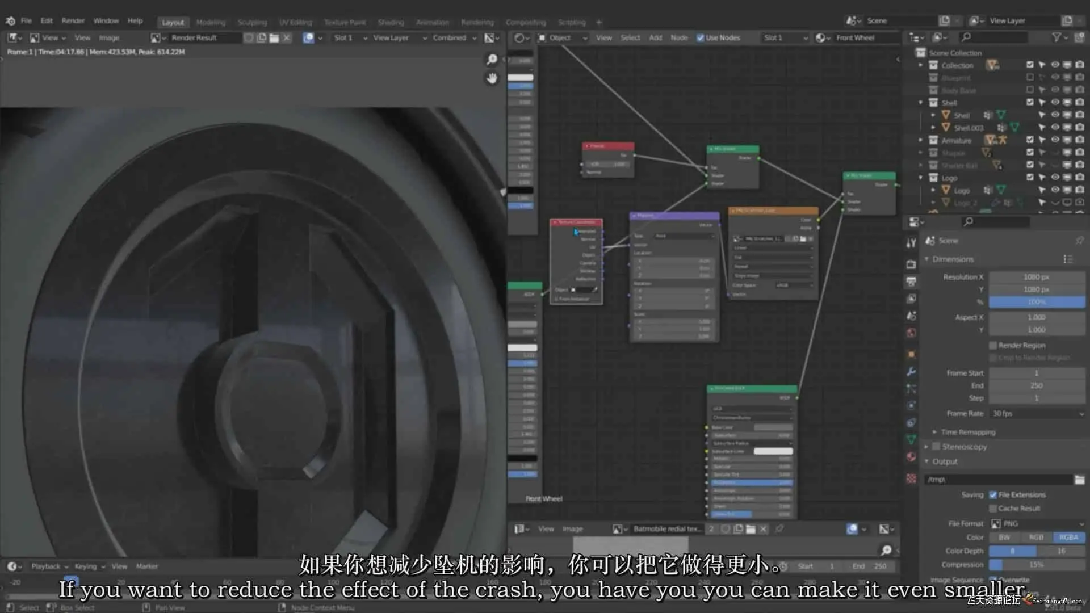Open the File Format PNG dropdown
This screenshot has width=1090, height=613.
point(1037,523)
